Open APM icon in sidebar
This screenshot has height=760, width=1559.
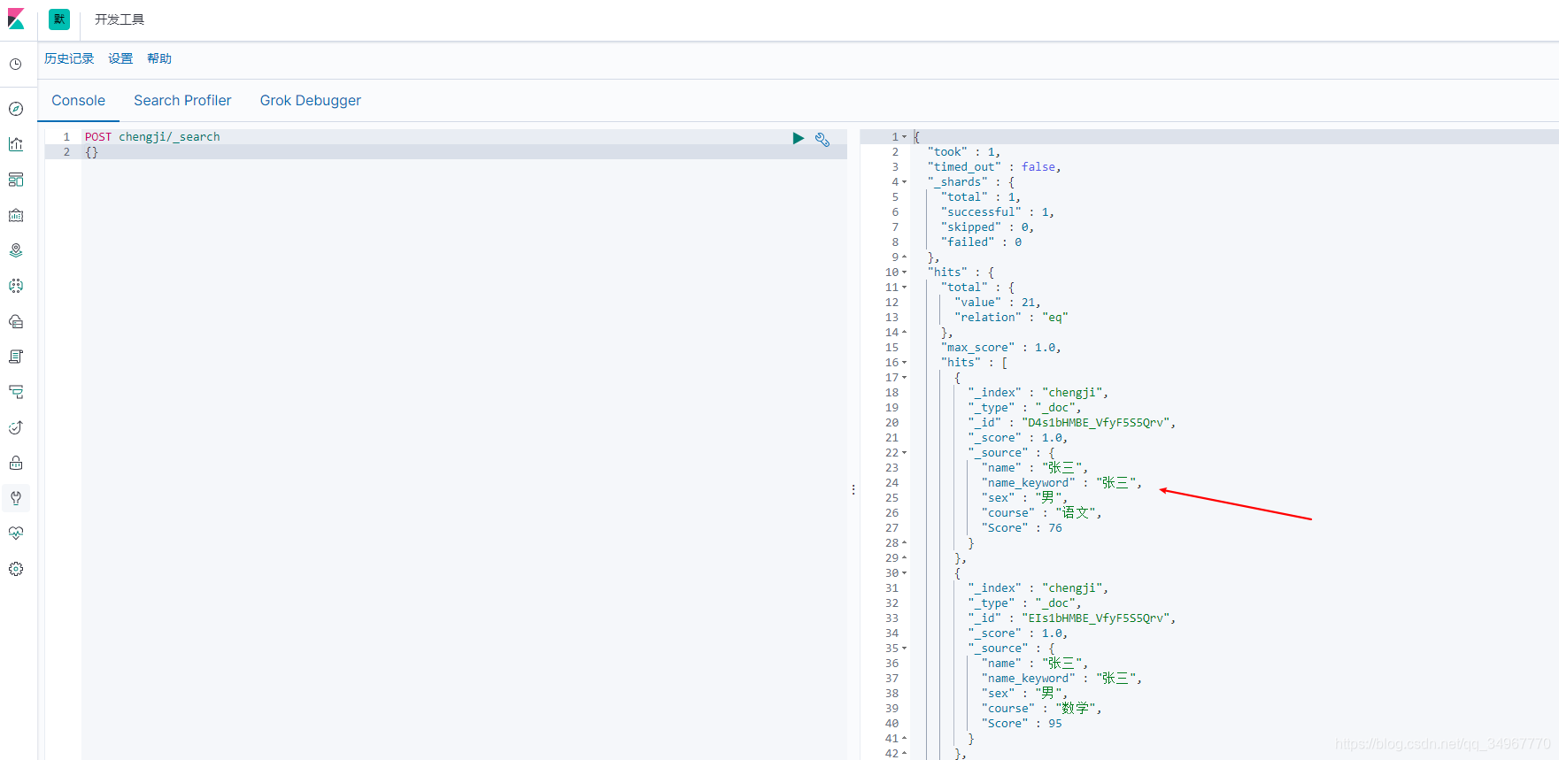[x=16, y=392]
